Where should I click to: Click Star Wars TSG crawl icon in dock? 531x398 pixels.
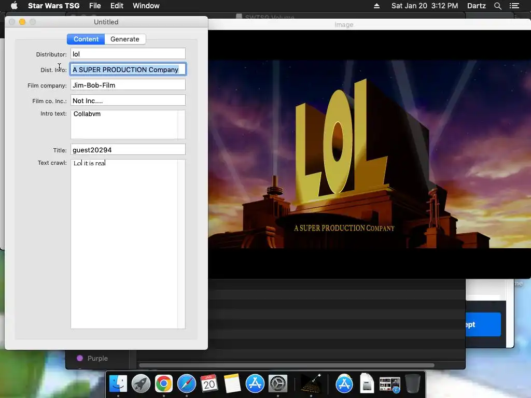[311, 384]
